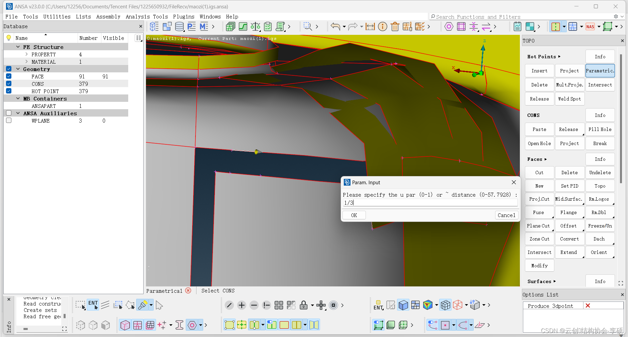Uncheck the Geometry visibility checkbox
Screen dimensions: 628x337
(x=8, y=69)
